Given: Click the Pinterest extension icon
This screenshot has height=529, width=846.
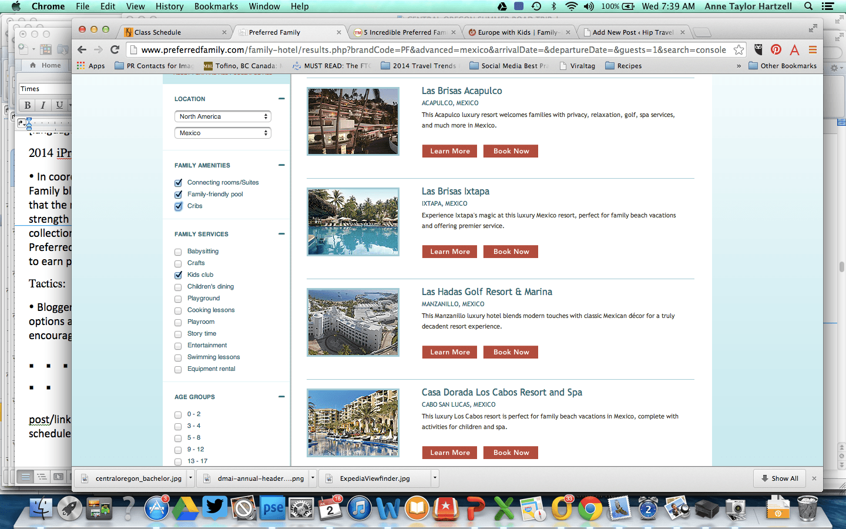Looking at the screenshot, I should click(776, 50).
